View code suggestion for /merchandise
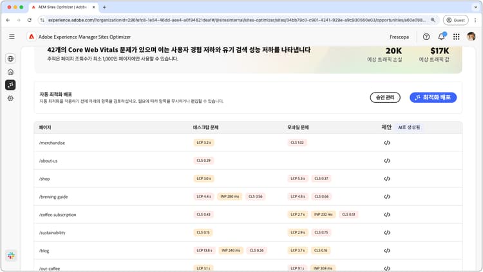 (387, 143)
